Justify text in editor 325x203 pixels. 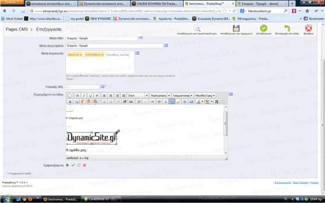123,95
